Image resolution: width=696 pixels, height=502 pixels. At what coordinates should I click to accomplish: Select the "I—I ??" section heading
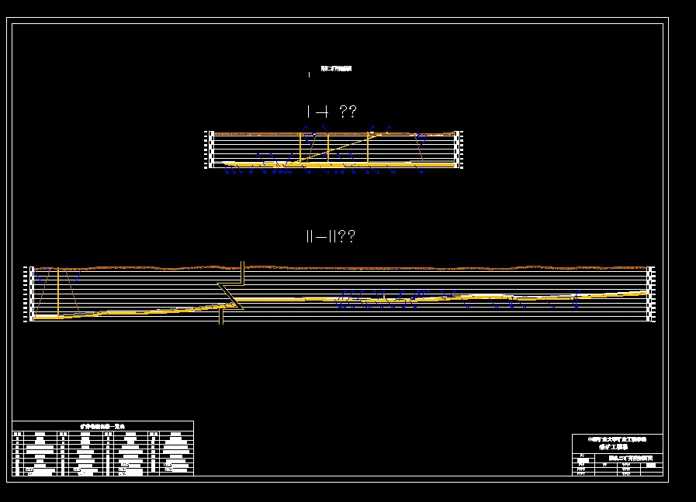331,112
